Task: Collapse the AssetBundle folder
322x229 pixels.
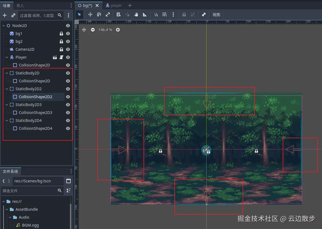Action: [7, 209]
